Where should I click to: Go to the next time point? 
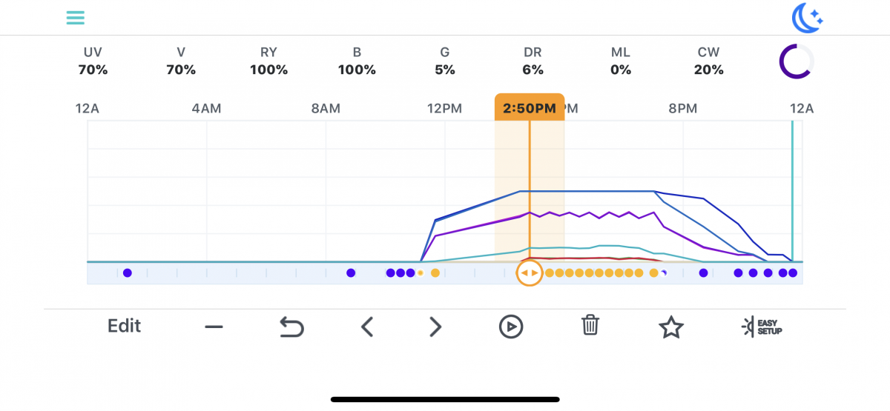(435, 327)
